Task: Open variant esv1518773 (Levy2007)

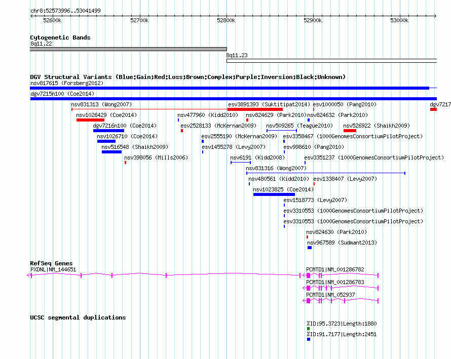Action: 315,200
